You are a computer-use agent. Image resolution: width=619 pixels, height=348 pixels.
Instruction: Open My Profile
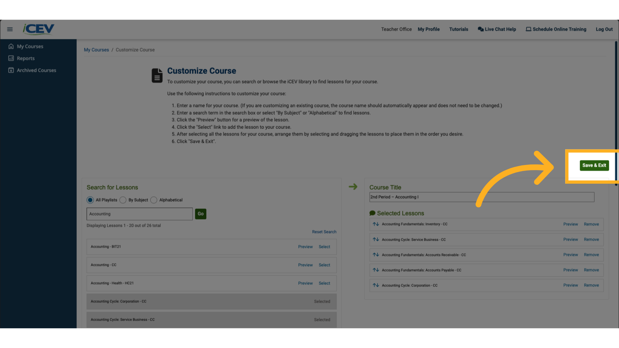click(x=428, y=29)
